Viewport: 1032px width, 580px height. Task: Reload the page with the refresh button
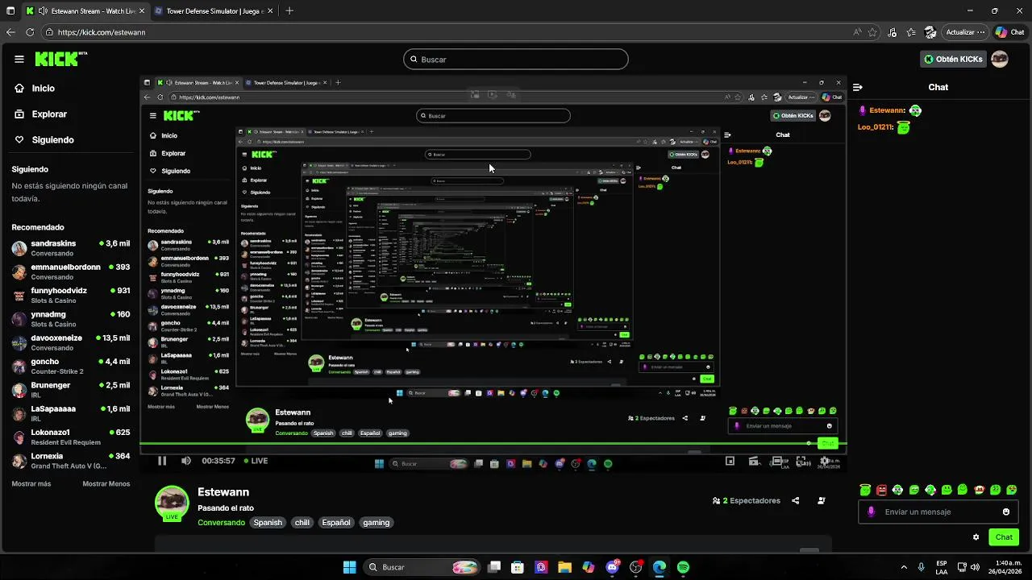point(30,32)
